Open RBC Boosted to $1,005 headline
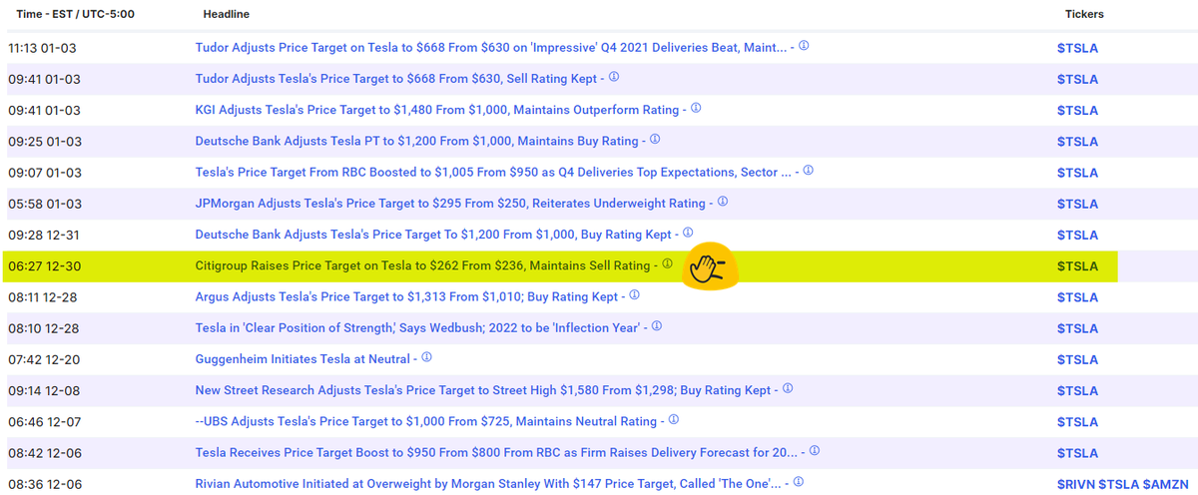The image size is (1198, 495). (x=492, y=172)
